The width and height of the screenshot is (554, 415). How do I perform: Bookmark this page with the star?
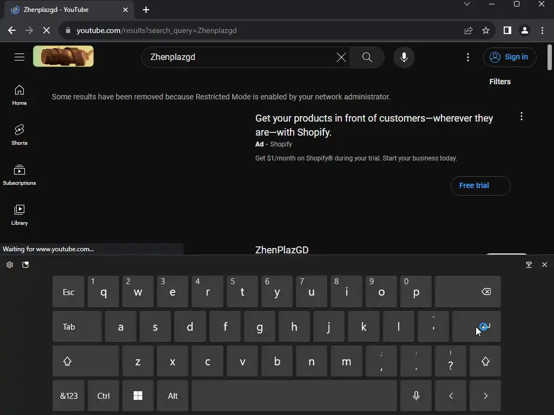(x=486, y=30)
